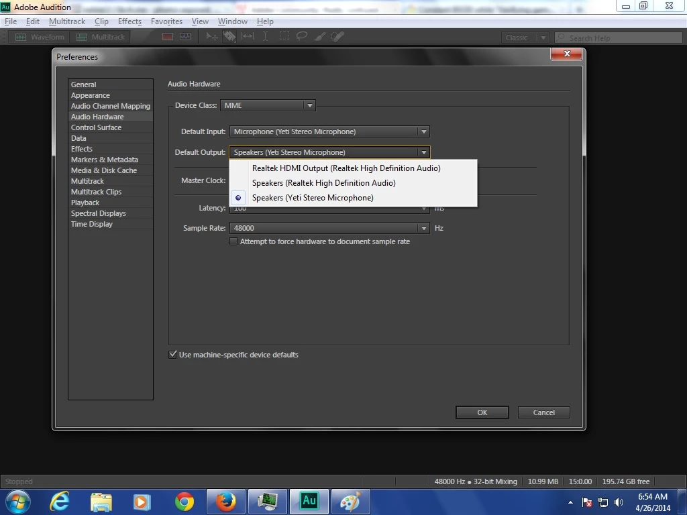Open the Help menu
Viewport: 687px width, 515px height.
pos(265,21)
